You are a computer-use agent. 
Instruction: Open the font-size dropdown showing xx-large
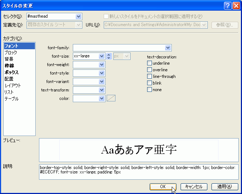click(102, 56)
